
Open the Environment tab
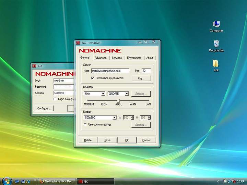coord(134,58)
